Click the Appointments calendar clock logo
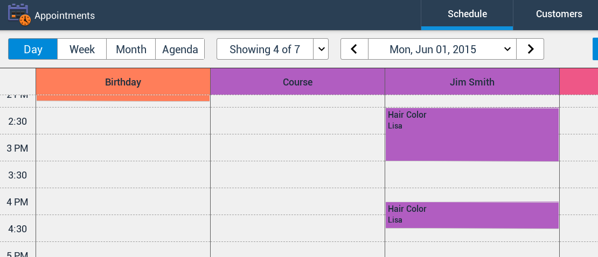This screenshot has height=257, width=598. tap(19, 15)
